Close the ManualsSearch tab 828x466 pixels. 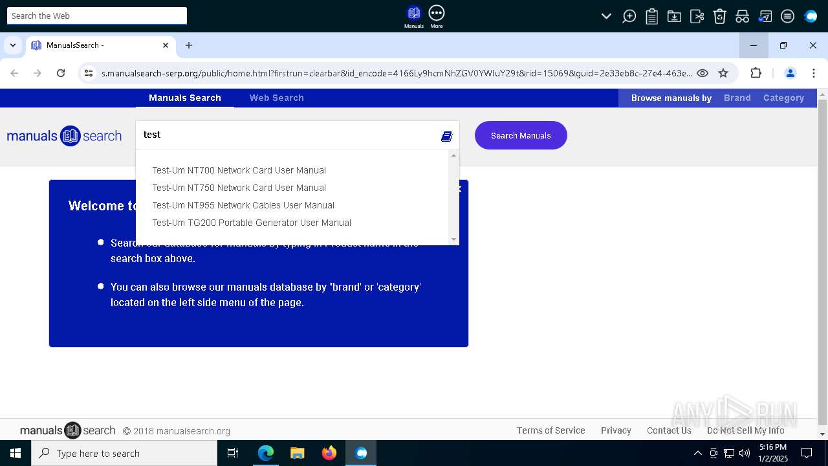point(166,45)
